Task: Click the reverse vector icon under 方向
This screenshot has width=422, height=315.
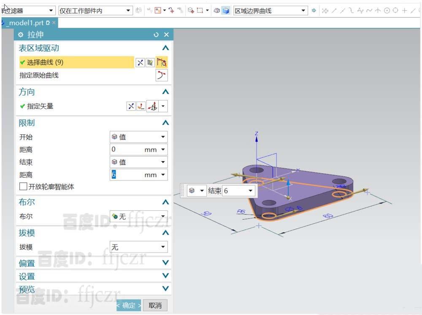Action: 131,106
